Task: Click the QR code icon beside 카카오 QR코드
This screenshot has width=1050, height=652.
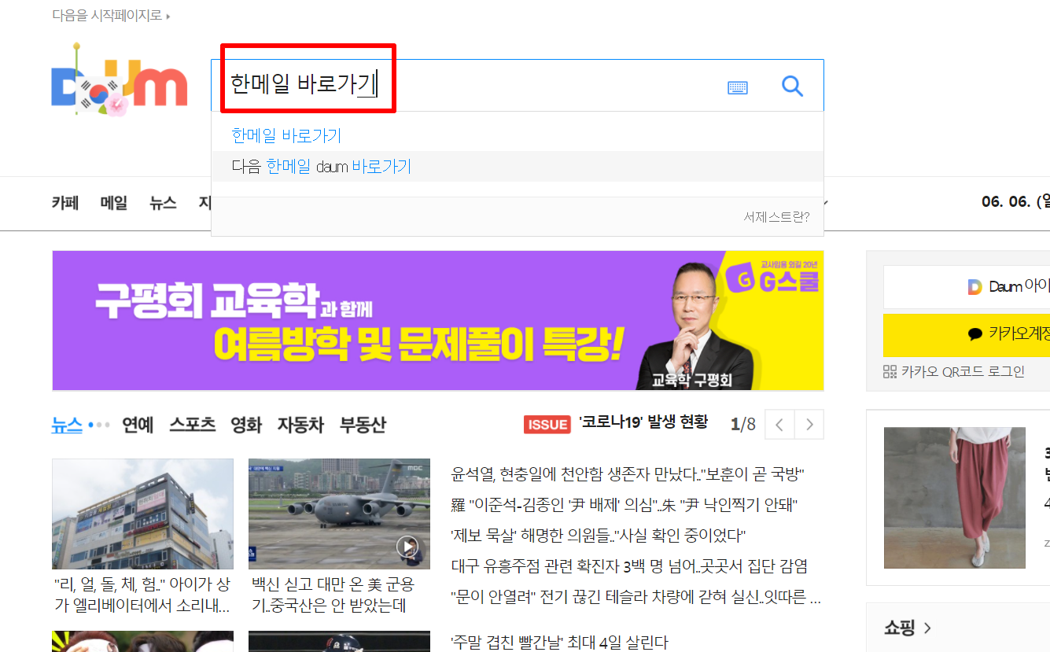Action: pos(890,372)
